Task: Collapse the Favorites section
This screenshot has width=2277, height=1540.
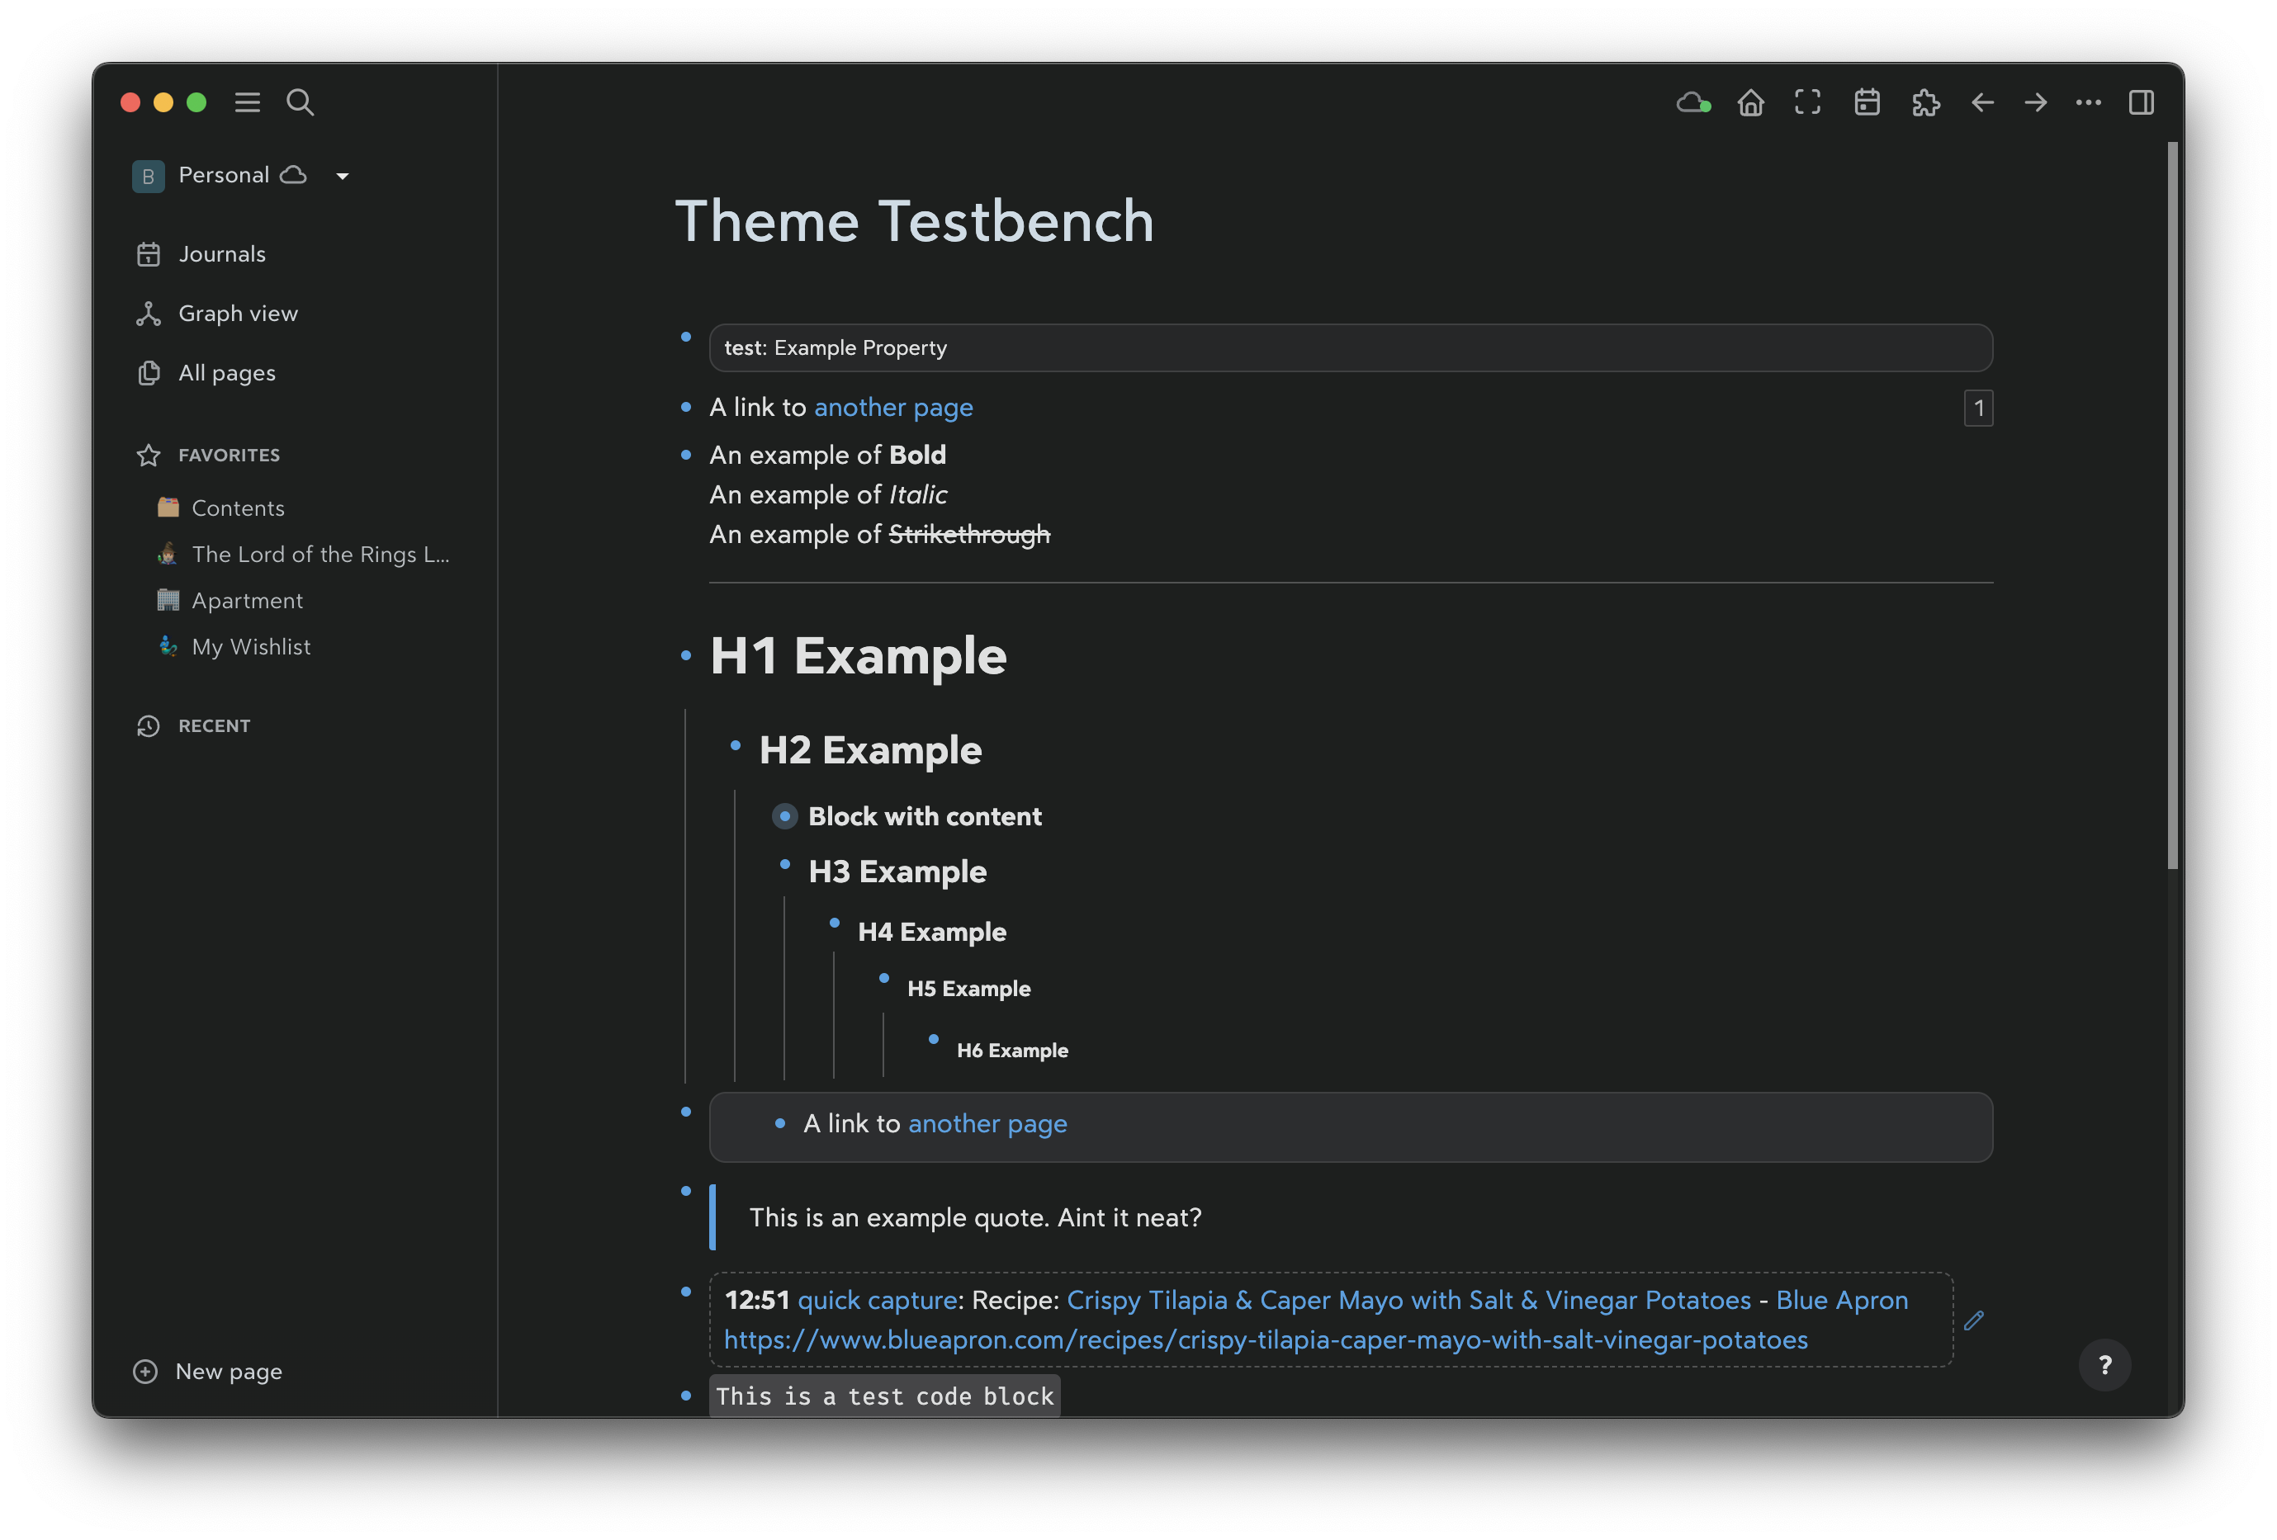Action: (229, 456)
